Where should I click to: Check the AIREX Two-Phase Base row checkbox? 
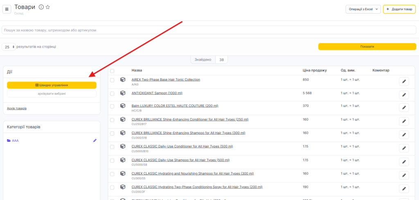pos(113,80)
